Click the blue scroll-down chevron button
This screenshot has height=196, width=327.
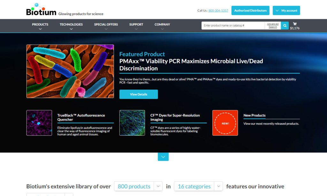163,157
